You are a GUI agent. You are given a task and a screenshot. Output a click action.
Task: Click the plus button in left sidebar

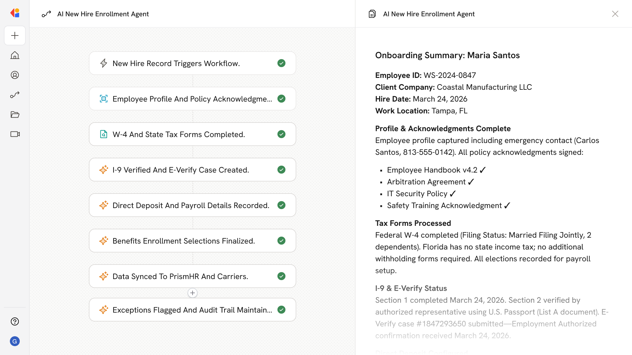(x=15, y=35)
